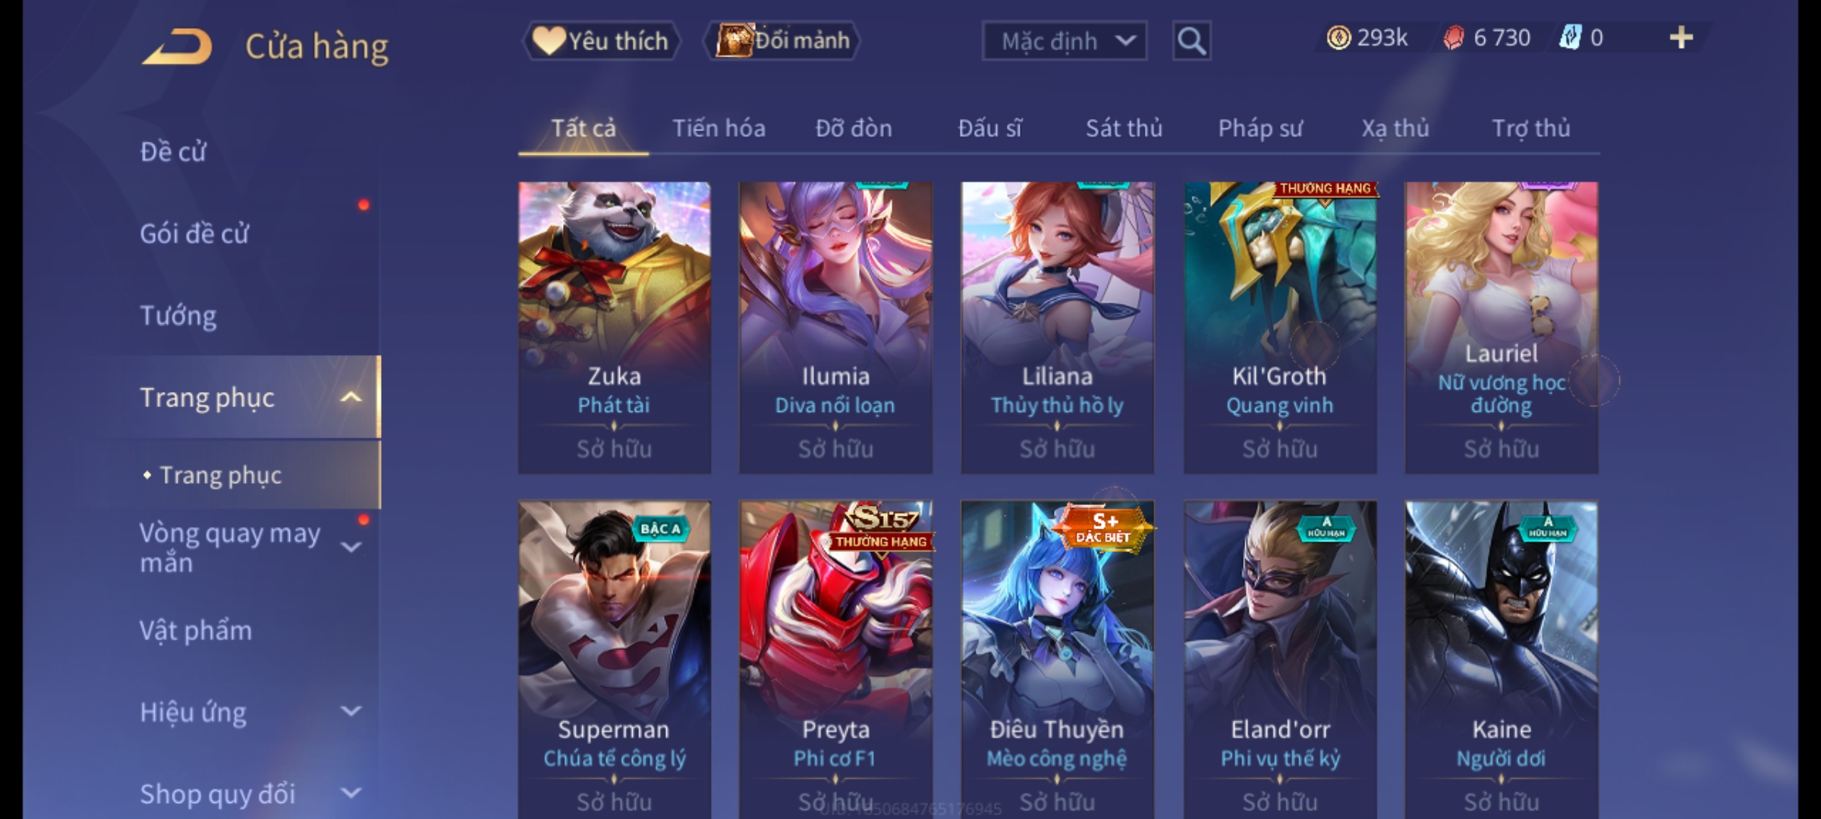The width and height of the screenshot is (1821, 819).
Task: Select the Điêu Thuyền Mèo công nghệ skin
Action: point(1057,659)
